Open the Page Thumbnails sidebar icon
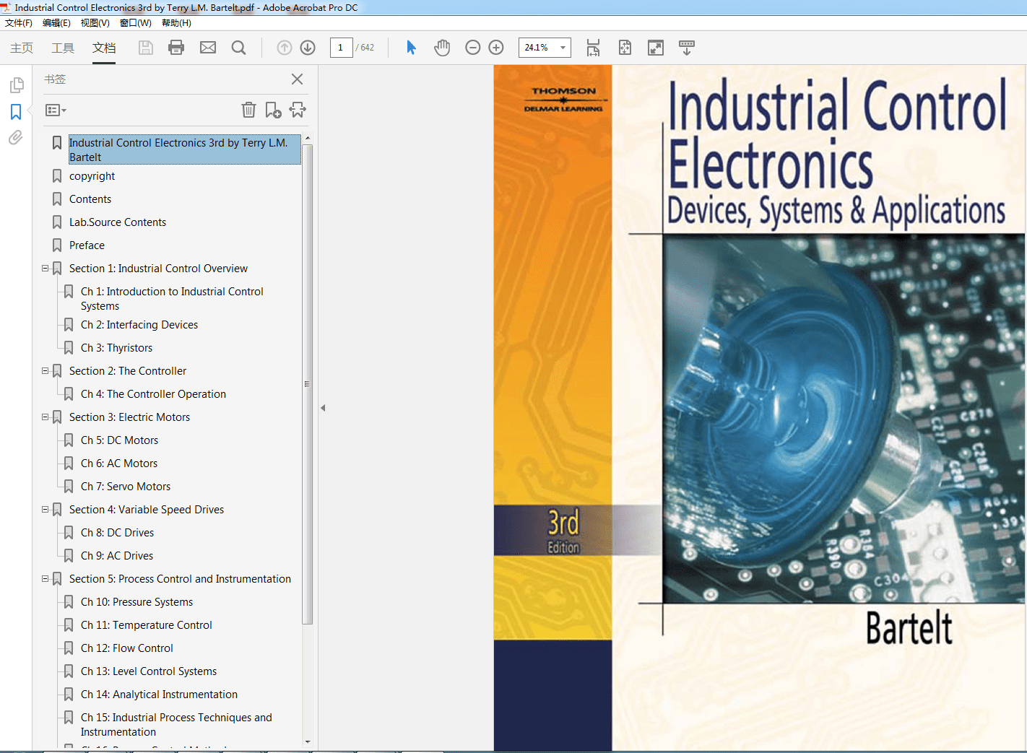 point(16,84)
